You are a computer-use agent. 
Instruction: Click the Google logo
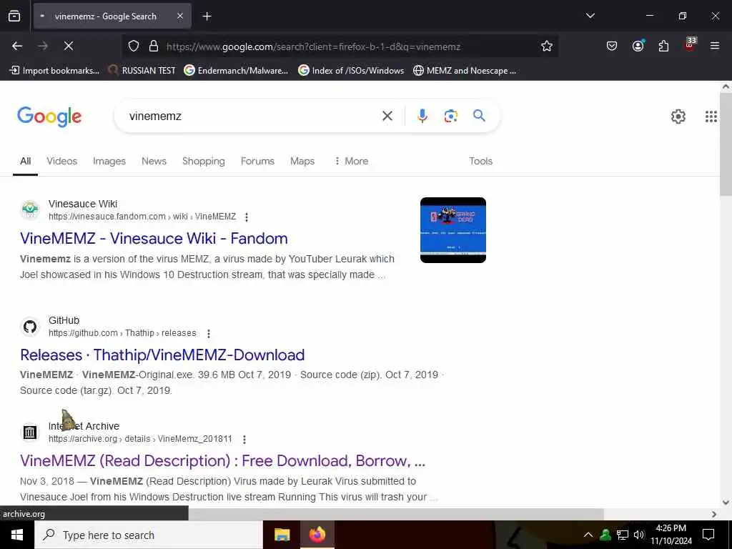point(49,117)
